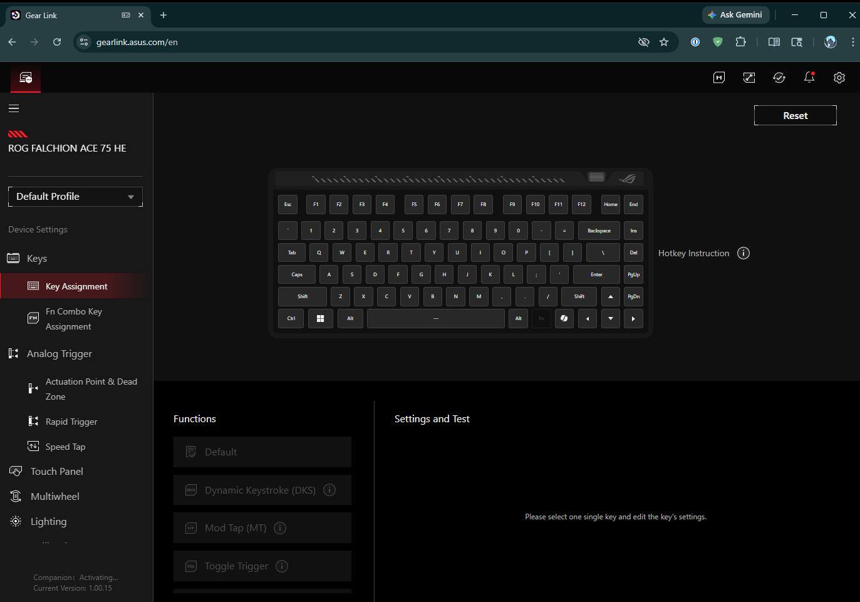Screen dimensions: 860x602
Task: Choose the Default function
Action: (262, 452)
